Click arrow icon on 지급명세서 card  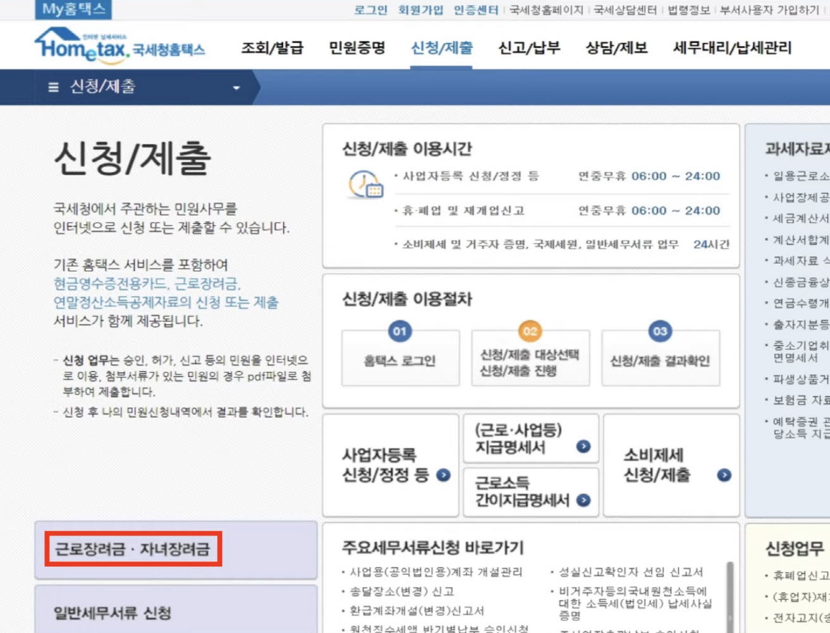pyautogui.click(x=583, y=446)
